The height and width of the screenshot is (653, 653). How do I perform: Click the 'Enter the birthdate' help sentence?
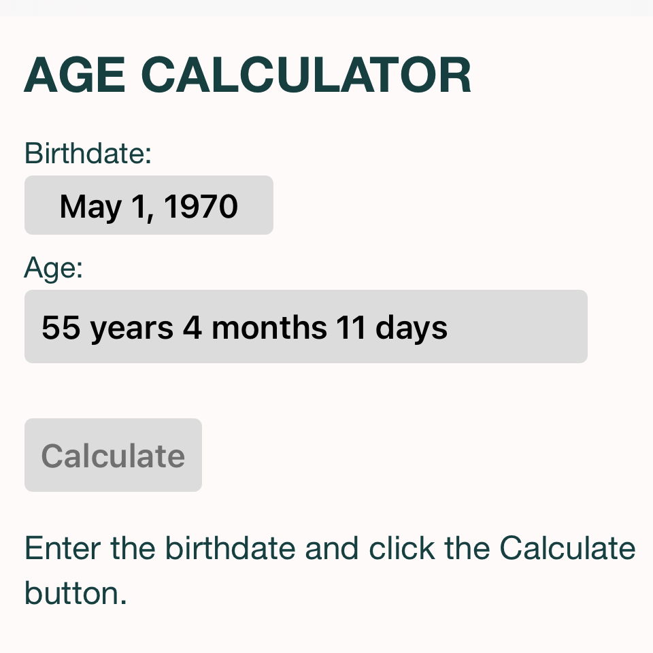tap(329, 548)
